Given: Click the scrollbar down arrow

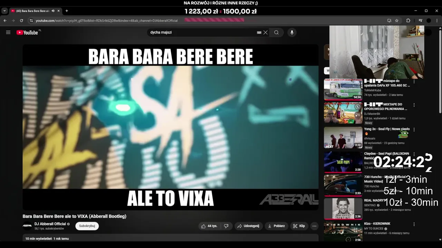Looking at the screenshot, I should [440, 240].
